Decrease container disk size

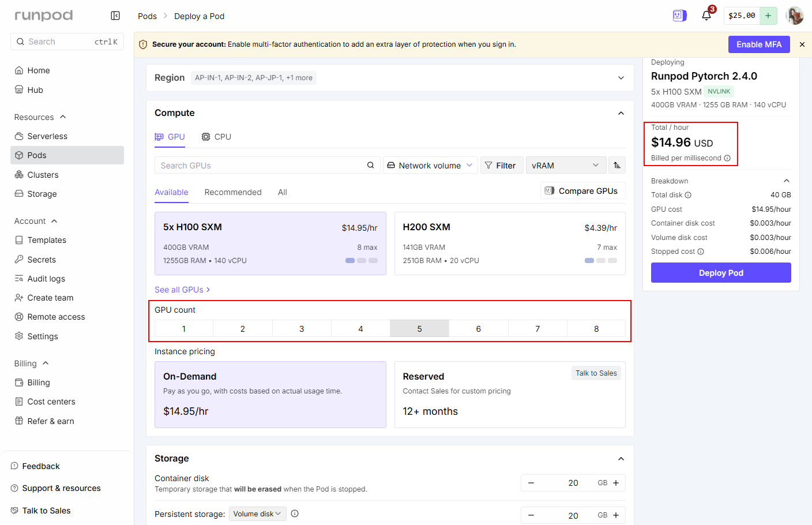point(531,483)
